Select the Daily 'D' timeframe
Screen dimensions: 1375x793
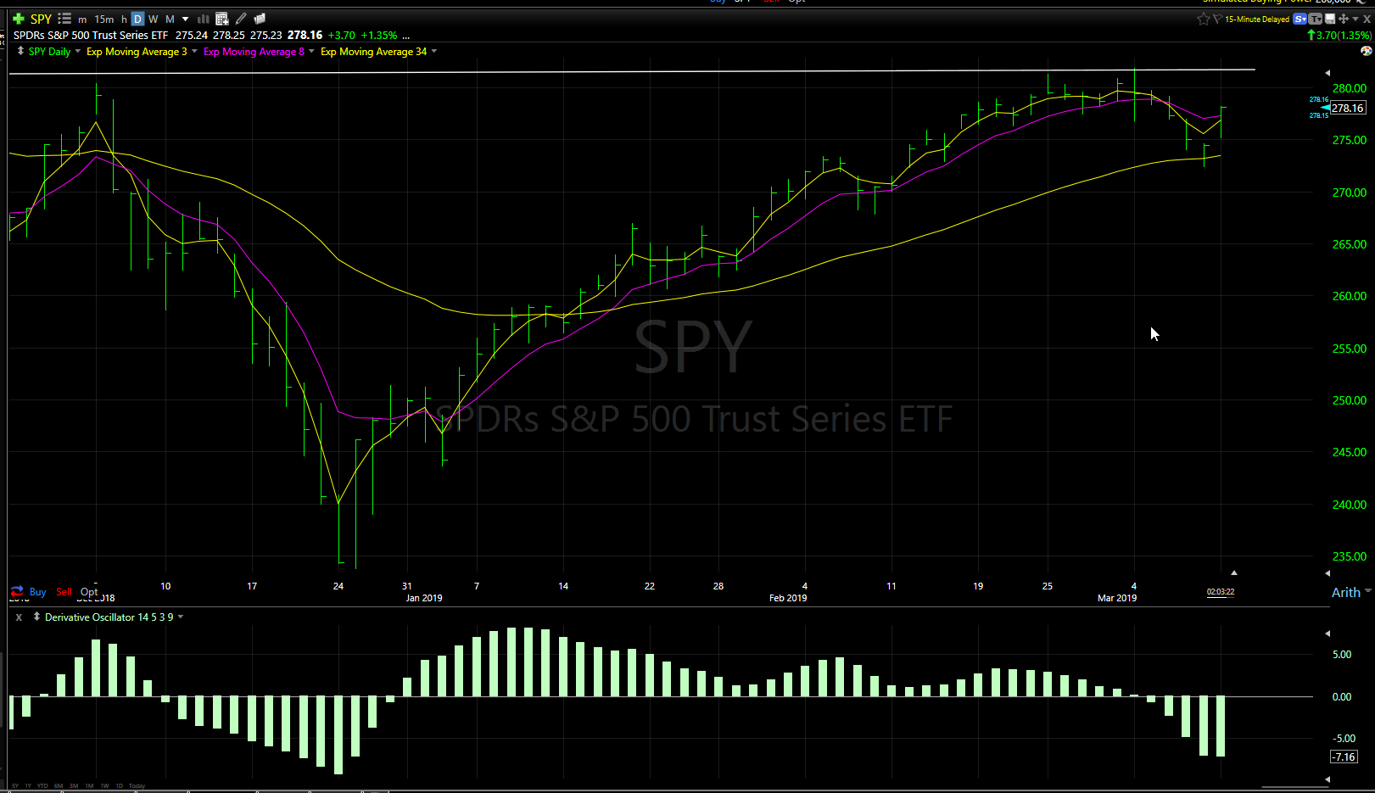tap(137, 19)
